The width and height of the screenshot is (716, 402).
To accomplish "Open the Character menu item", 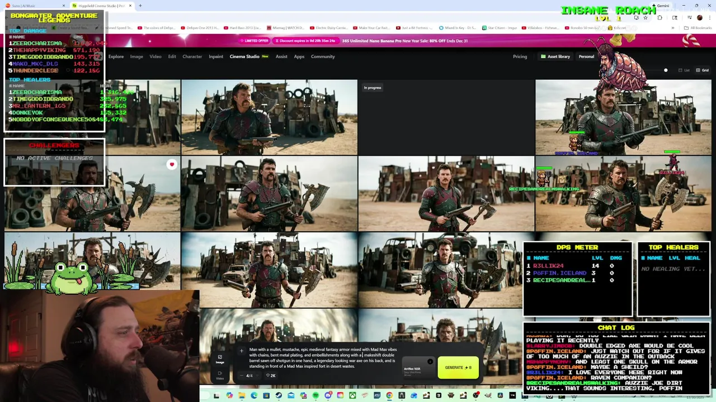I will (192, 56).
